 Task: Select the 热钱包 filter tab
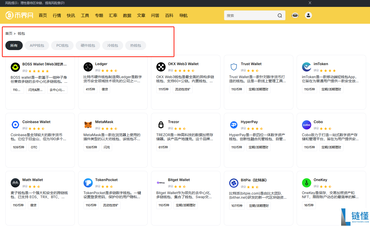[x=136, y=45]
